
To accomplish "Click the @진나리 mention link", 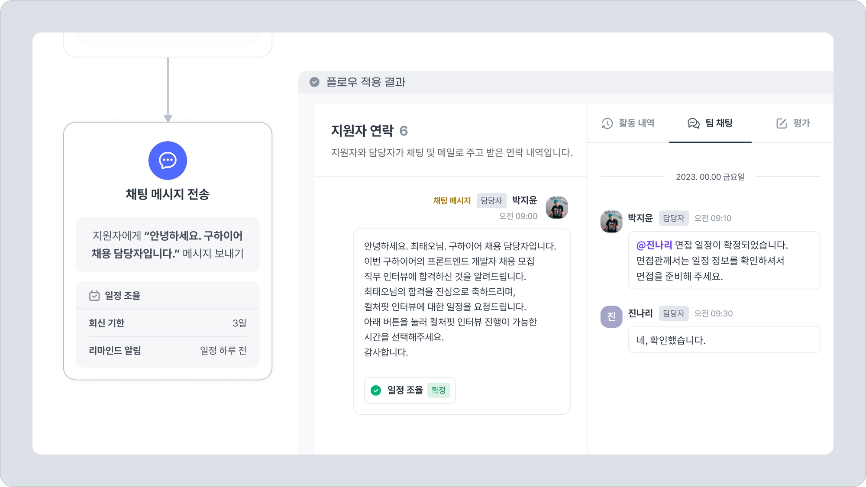I will pyautogui.click(x=654, y=245).
